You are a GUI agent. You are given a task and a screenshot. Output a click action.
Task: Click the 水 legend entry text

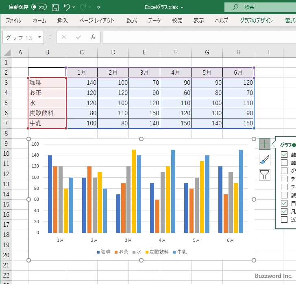point(139,252)
